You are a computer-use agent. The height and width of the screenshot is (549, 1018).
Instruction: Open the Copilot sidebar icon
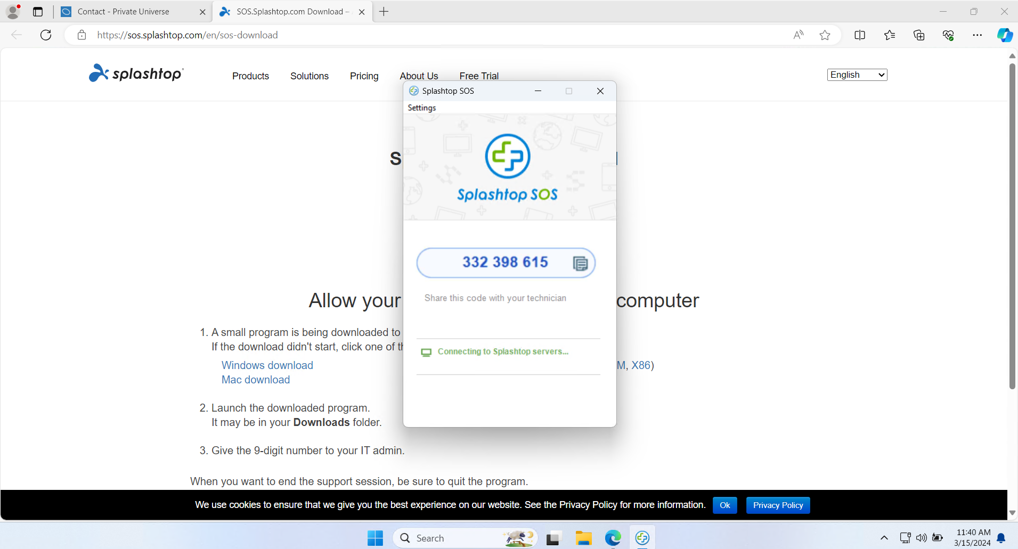pyautogui.click(x=1004, y=35)
